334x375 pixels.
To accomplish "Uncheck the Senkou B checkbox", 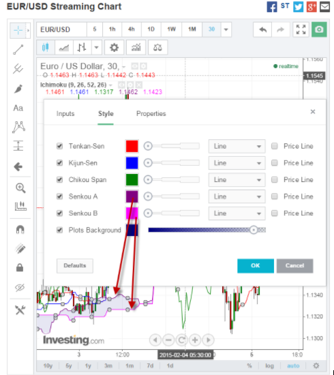I will click(x=59, y=213).
